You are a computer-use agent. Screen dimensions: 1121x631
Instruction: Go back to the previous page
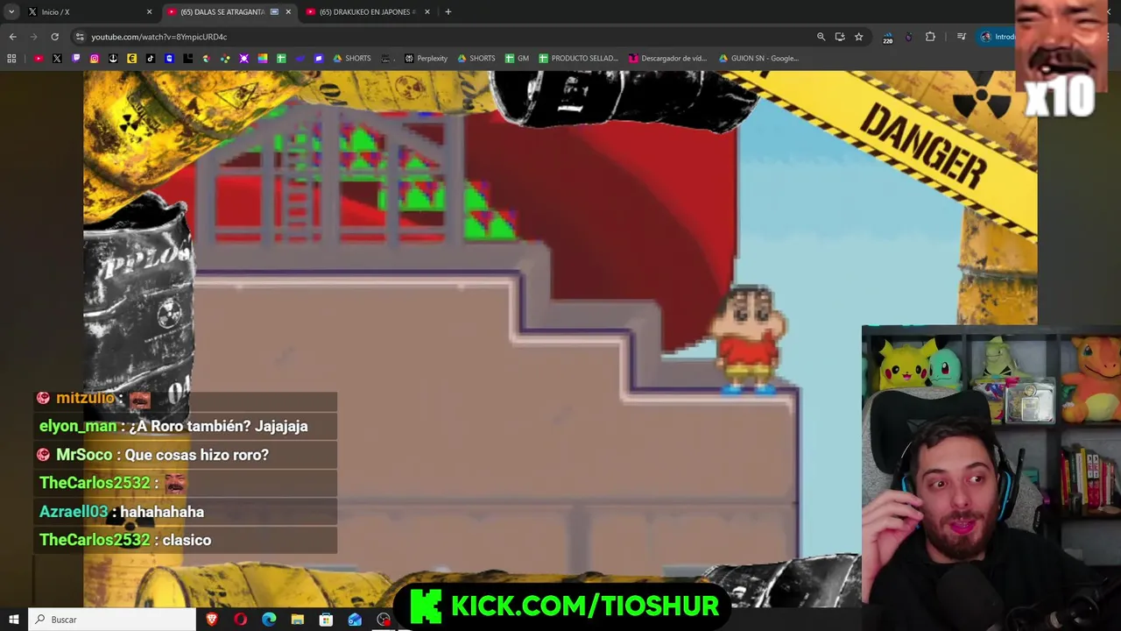pyautogui.click(x=12, y=37)
